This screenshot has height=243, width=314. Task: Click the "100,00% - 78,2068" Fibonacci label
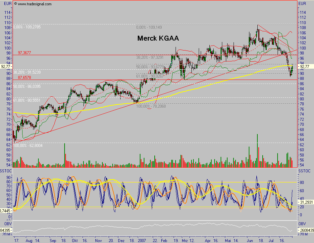pyautogui.click(x=151, y=106)
